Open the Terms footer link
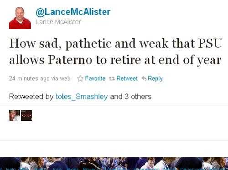Image resolution: width=228 pixels, height=170 pixels. 73,169
